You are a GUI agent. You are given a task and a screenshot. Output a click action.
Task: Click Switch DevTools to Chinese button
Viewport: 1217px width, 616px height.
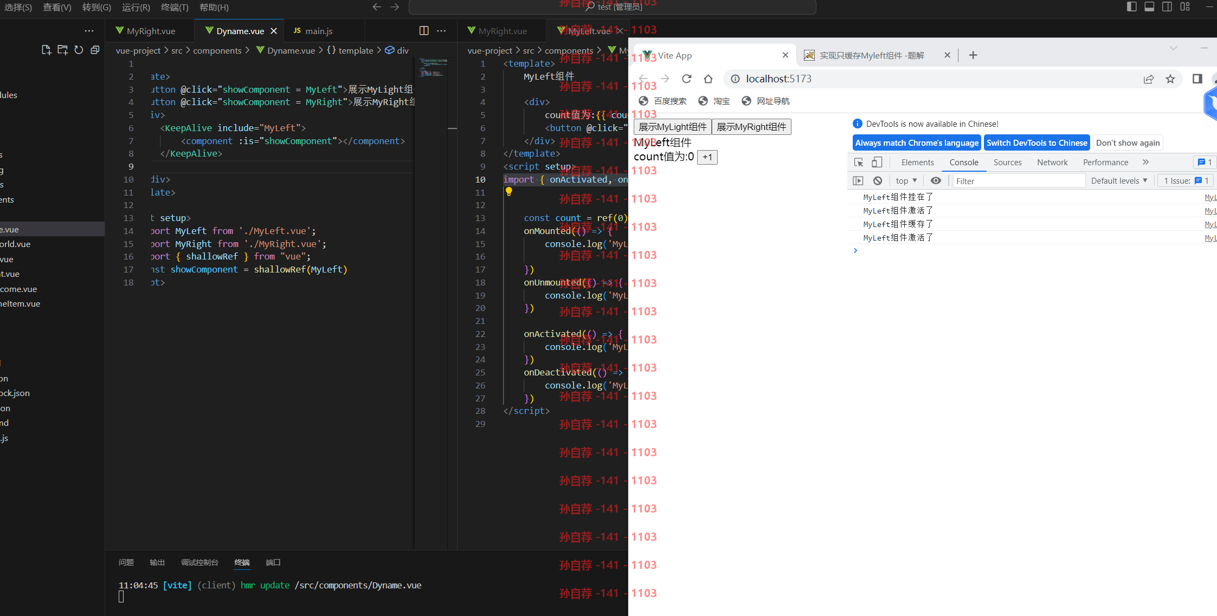(1036, 143)
